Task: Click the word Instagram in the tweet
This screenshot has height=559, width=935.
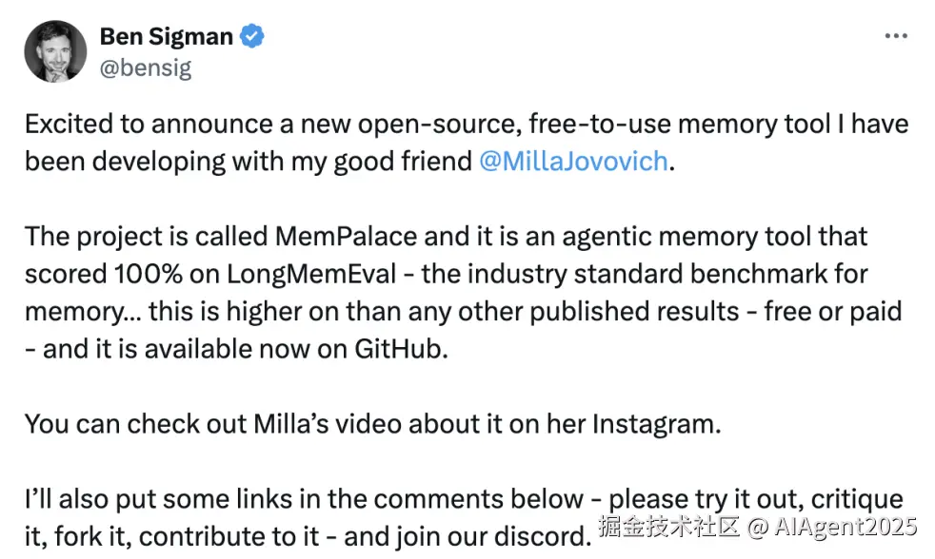Action: point(655,423)
